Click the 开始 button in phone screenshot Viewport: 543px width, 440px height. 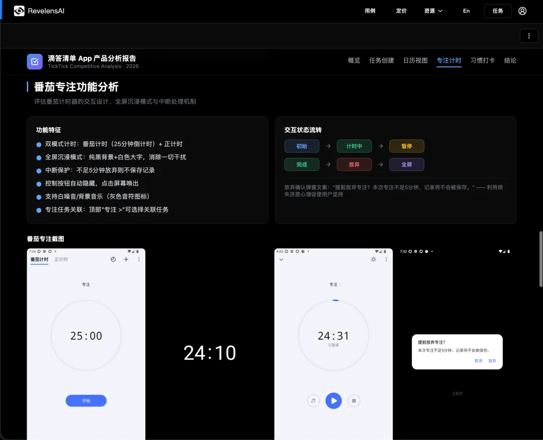pos(86,401)
